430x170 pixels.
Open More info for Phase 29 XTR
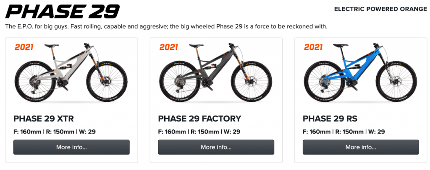(71, 147)
